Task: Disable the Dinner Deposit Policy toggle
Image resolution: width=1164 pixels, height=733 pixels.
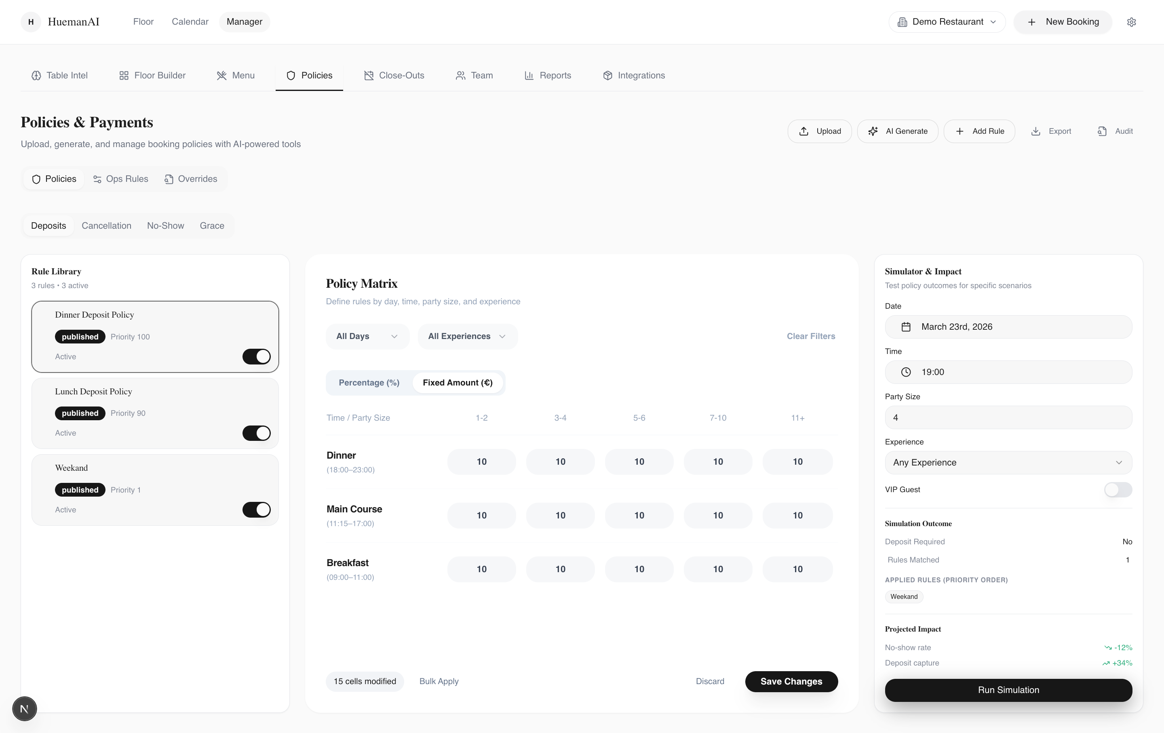Action: tap(256, 356)
